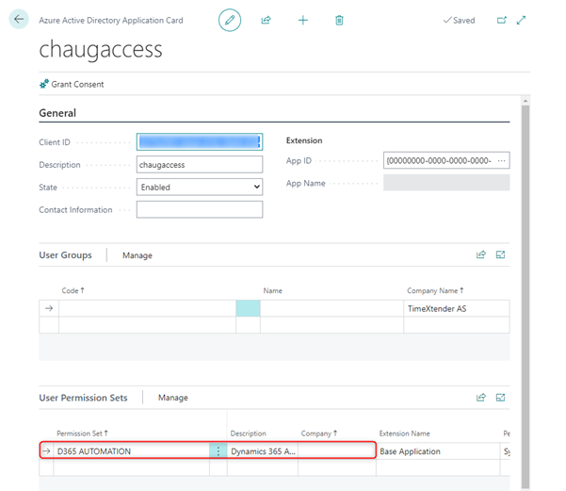Click the Contact Information field
Viewport: 566px width, 491px height.
[199, 209]
